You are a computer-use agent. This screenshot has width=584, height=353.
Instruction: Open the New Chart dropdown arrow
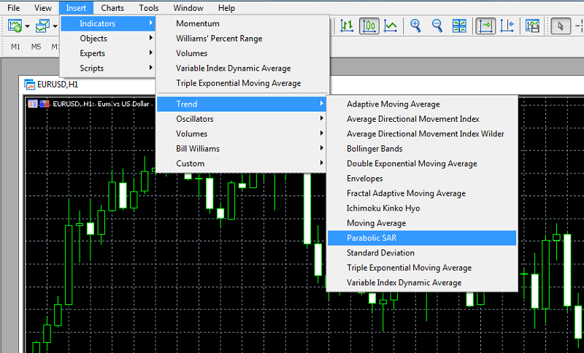28,27
